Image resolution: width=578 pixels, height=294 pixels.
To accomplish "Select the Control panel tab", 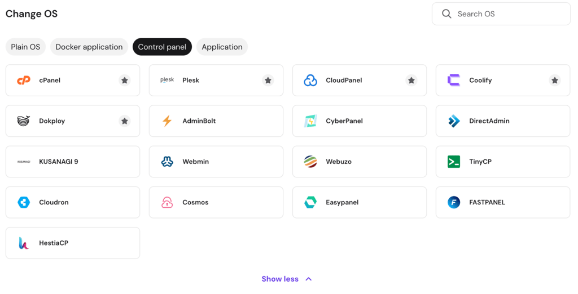I will [162, 47].
